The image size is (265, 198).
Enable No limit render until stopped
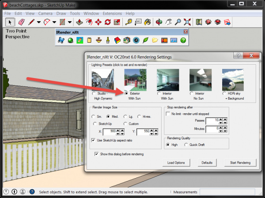[x=168, y=113]
